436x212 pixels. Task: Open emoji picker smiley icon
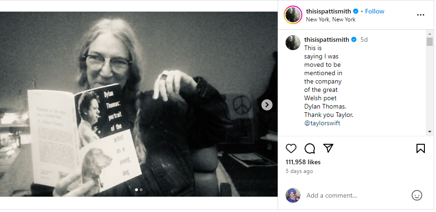pyautogui.click(x=417, y=195)
